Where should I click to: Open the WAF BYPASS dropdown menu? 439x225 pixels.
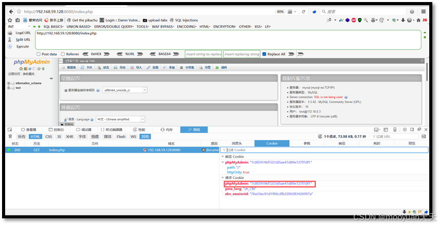(x=163, y=27)
